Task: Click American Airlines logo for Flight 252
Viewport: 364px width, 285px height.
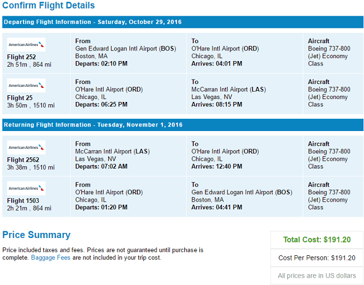Action: [x=26, y=44]
